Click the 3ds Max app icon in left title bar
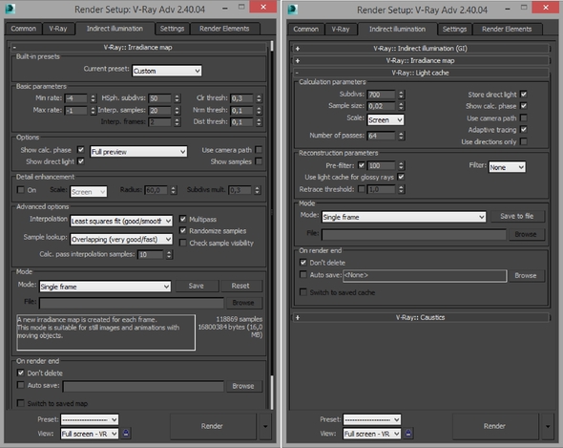The image size is (563, 448). [x=10, y=9]
